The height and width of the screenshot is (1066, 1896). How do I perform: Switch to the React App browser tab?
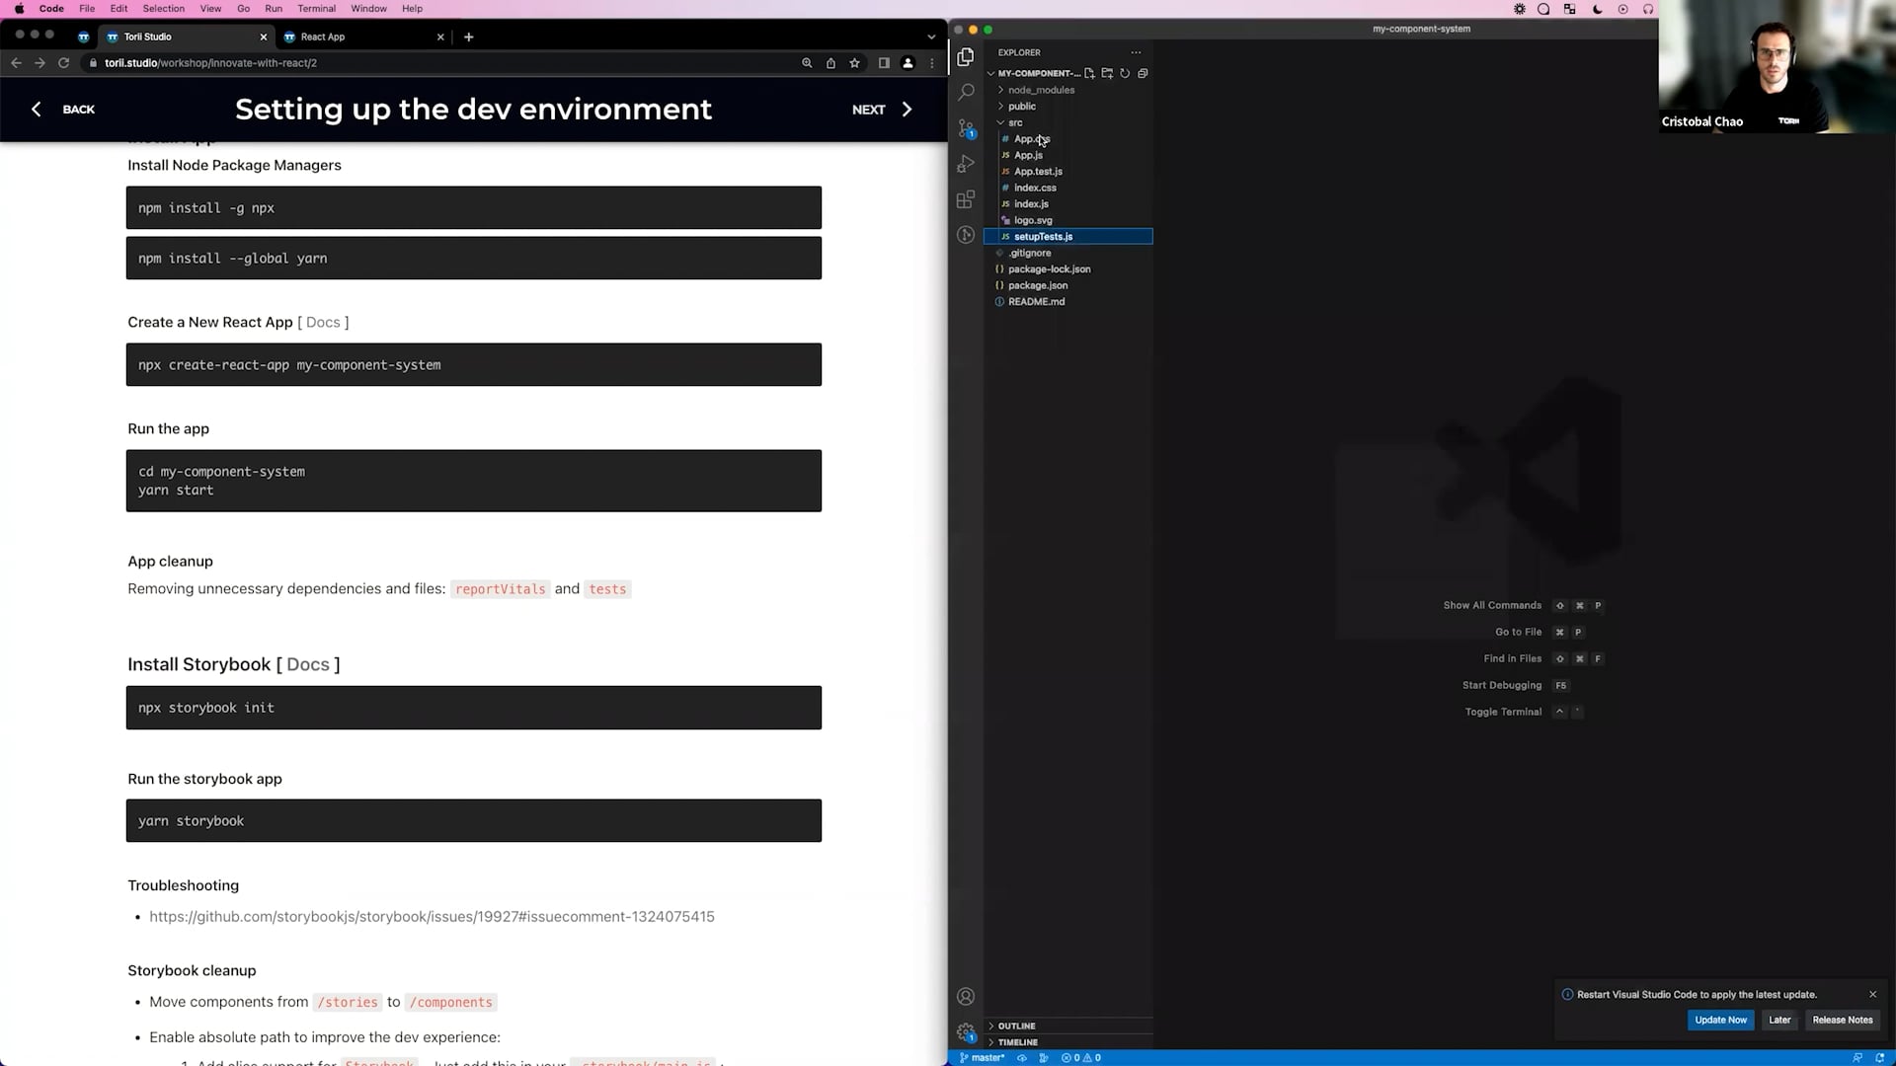(x=362, y=37)
